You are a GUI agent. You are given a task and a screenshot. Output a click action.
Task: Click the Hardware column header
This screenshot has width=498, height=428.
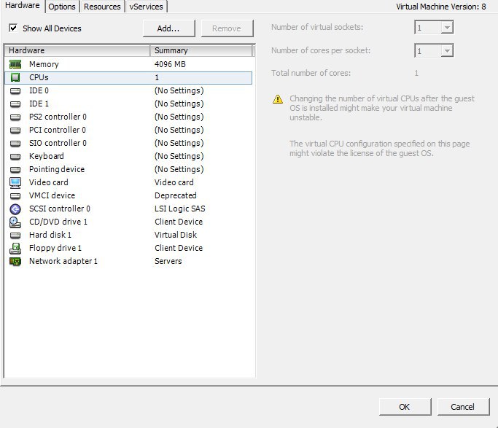point(77,50)
